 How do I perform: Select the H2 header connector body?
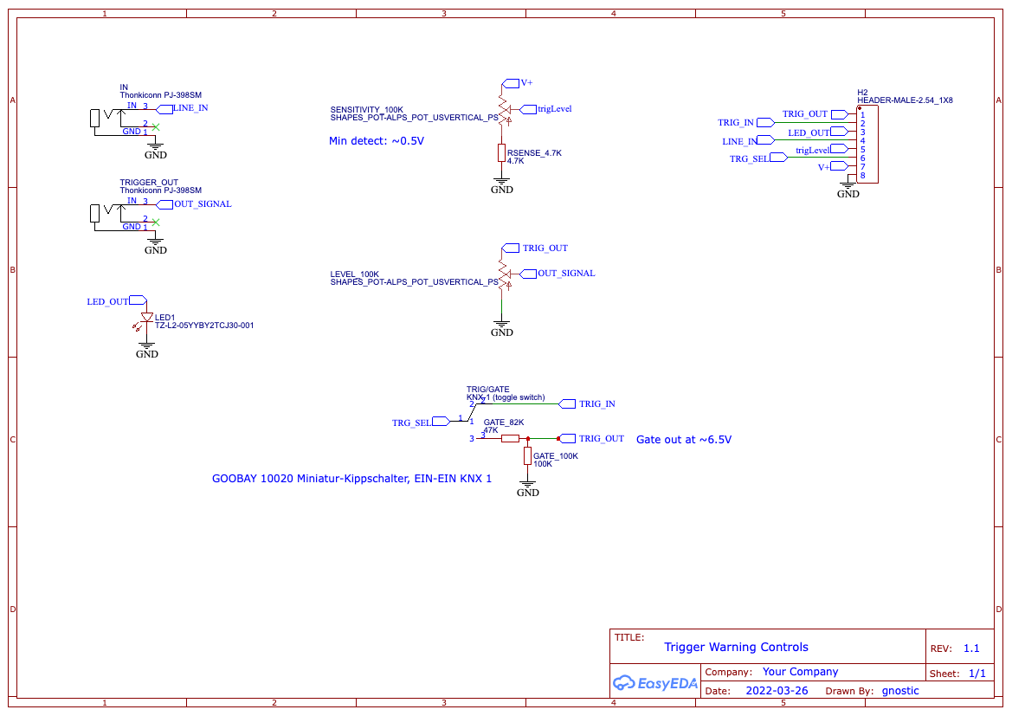867,144
